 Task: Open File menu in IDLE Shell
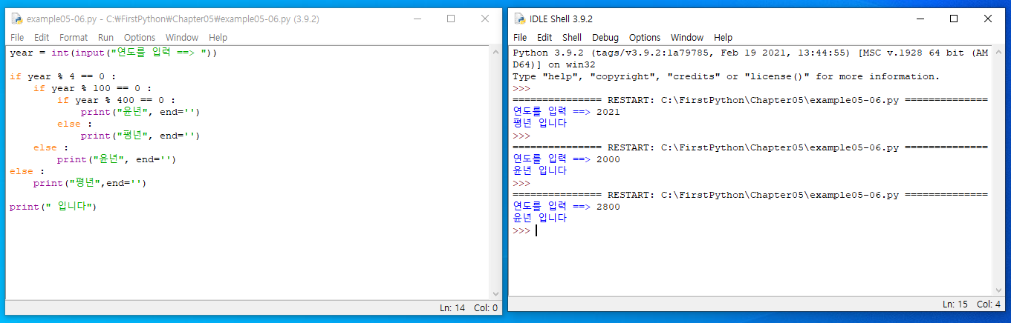520,38
